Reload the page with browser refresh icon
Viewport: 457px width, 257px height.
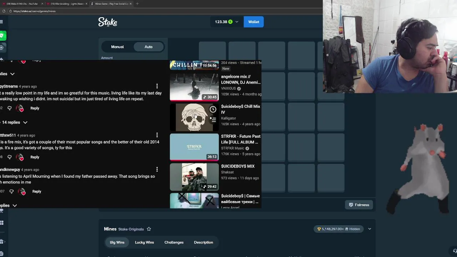(x=4, y=11)
